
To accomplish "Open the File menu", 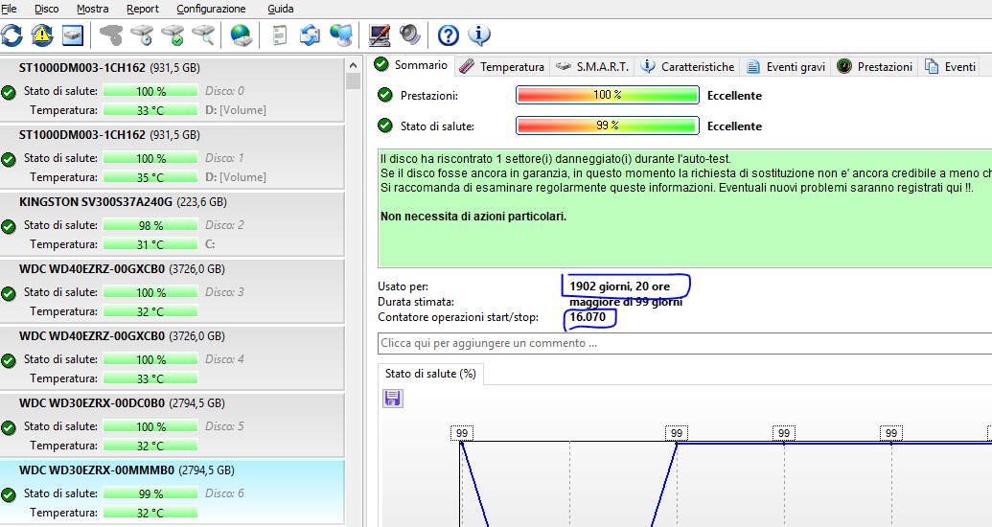I will pos(9,9).
